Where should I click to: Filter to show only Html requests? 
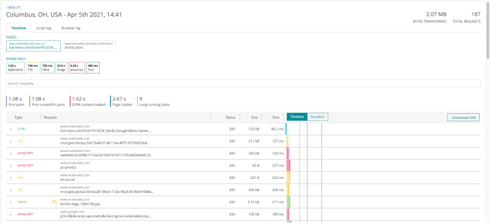tap(48, 68)
